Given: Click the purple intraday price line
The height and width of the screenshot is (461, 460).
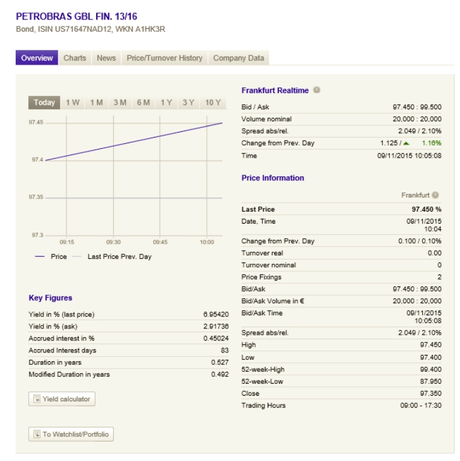Looking at the screenshot, I should pyautogui.click(x=134, y=142).
